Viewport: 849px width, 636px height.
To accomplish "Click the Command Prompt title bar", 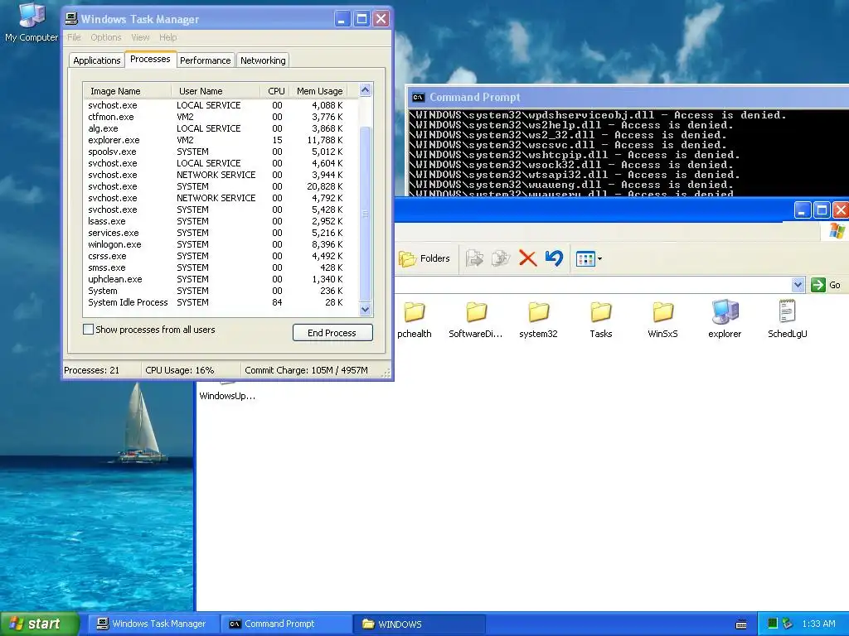I will pyautogui.click(x=628, y=98).
